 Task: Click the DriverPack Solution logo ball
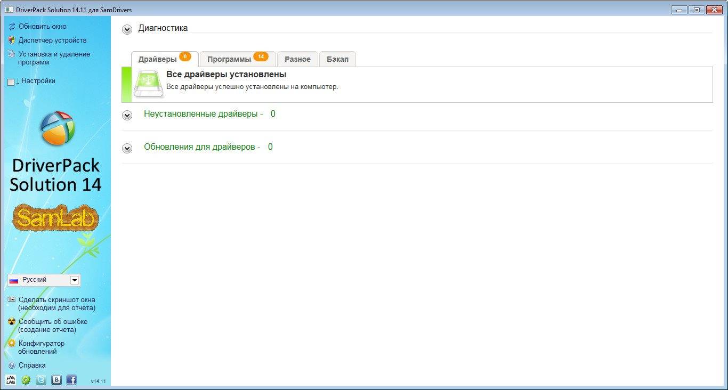[58, 128]
